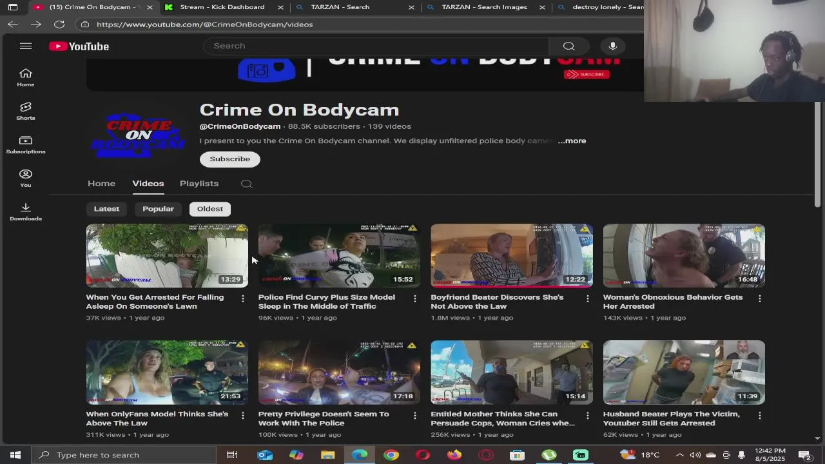Viewport: 825px width, 464px height.
Task: Open thumbnail of Woman's Obnoxious Behavior video
Action: click(x=684, y=255)
